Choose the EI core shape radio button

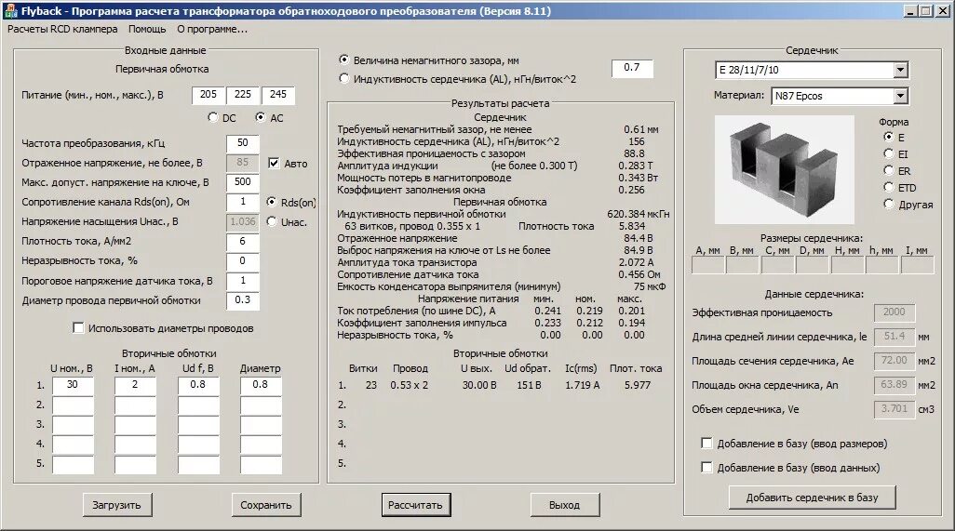click(889, 153)
